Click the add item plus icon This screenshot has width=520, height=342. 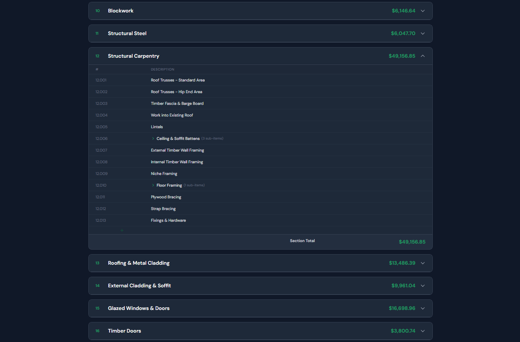(122, 230)
